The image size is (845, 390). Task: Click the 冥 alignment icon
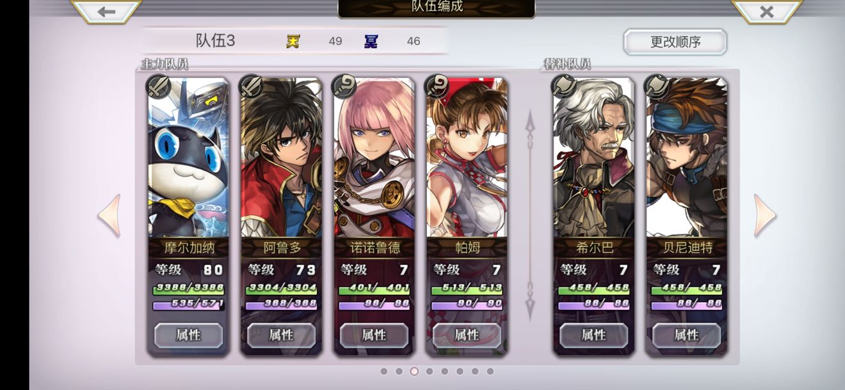pos(371,42)
